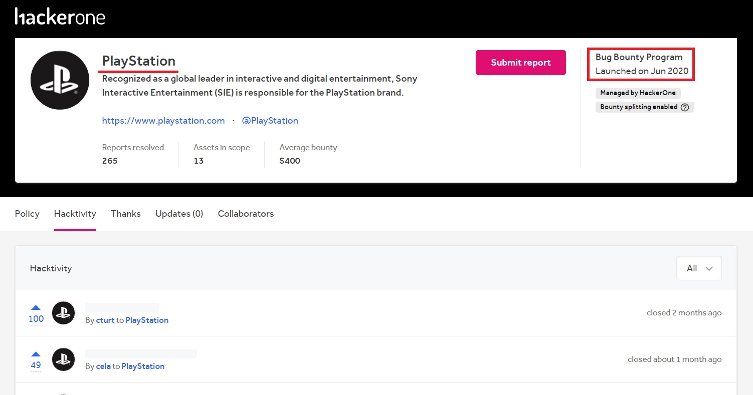Open the redacted report title by cturt
The width and height of the screenshot is (753, 395).
pyautogui.click(x=122, y=307)
